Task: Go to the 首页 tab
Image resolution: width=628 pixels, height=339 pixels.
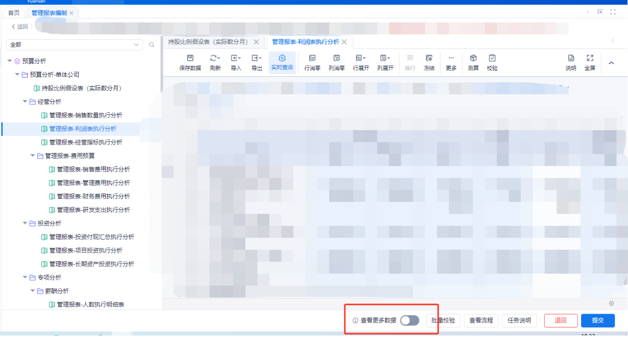Action: (14, 13)
